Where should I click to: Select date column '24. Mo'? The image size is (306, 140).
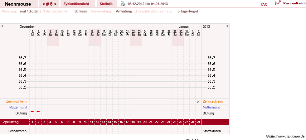pos(145,33)
